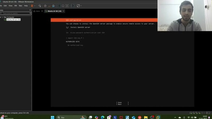Open Outlook from the taskbar
Viewport: 212px width, 119px height.
click(134, 117)
